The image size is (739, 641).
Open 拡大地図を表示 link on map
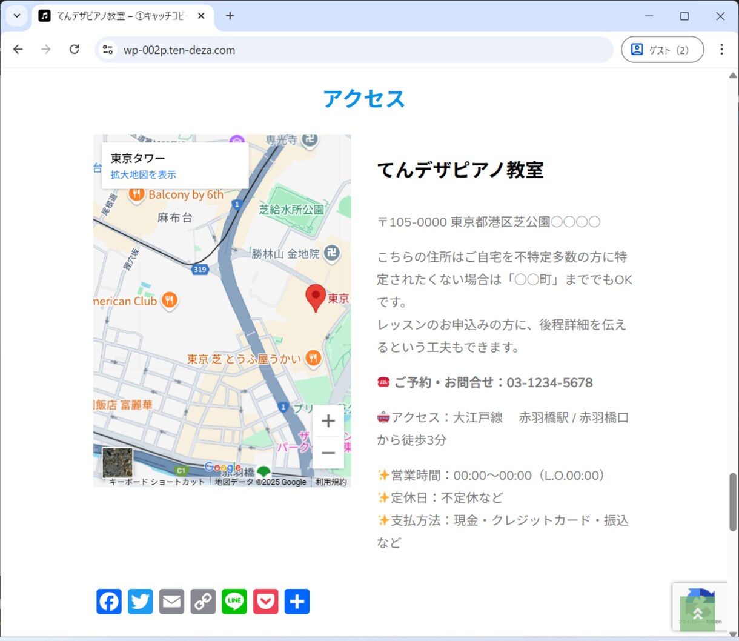[x=144, y=174]
